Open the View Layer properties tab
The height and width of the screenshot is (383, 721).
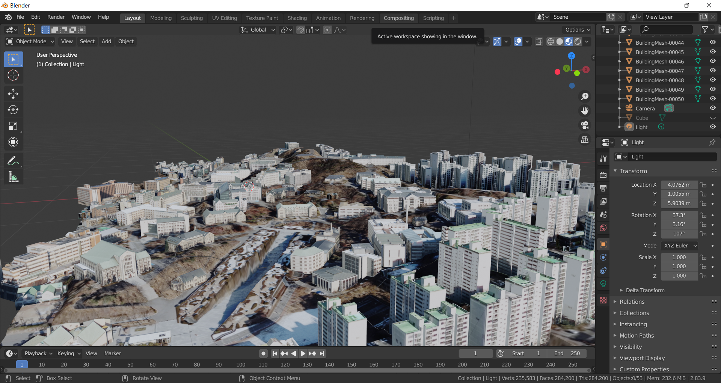click(603, 201)
